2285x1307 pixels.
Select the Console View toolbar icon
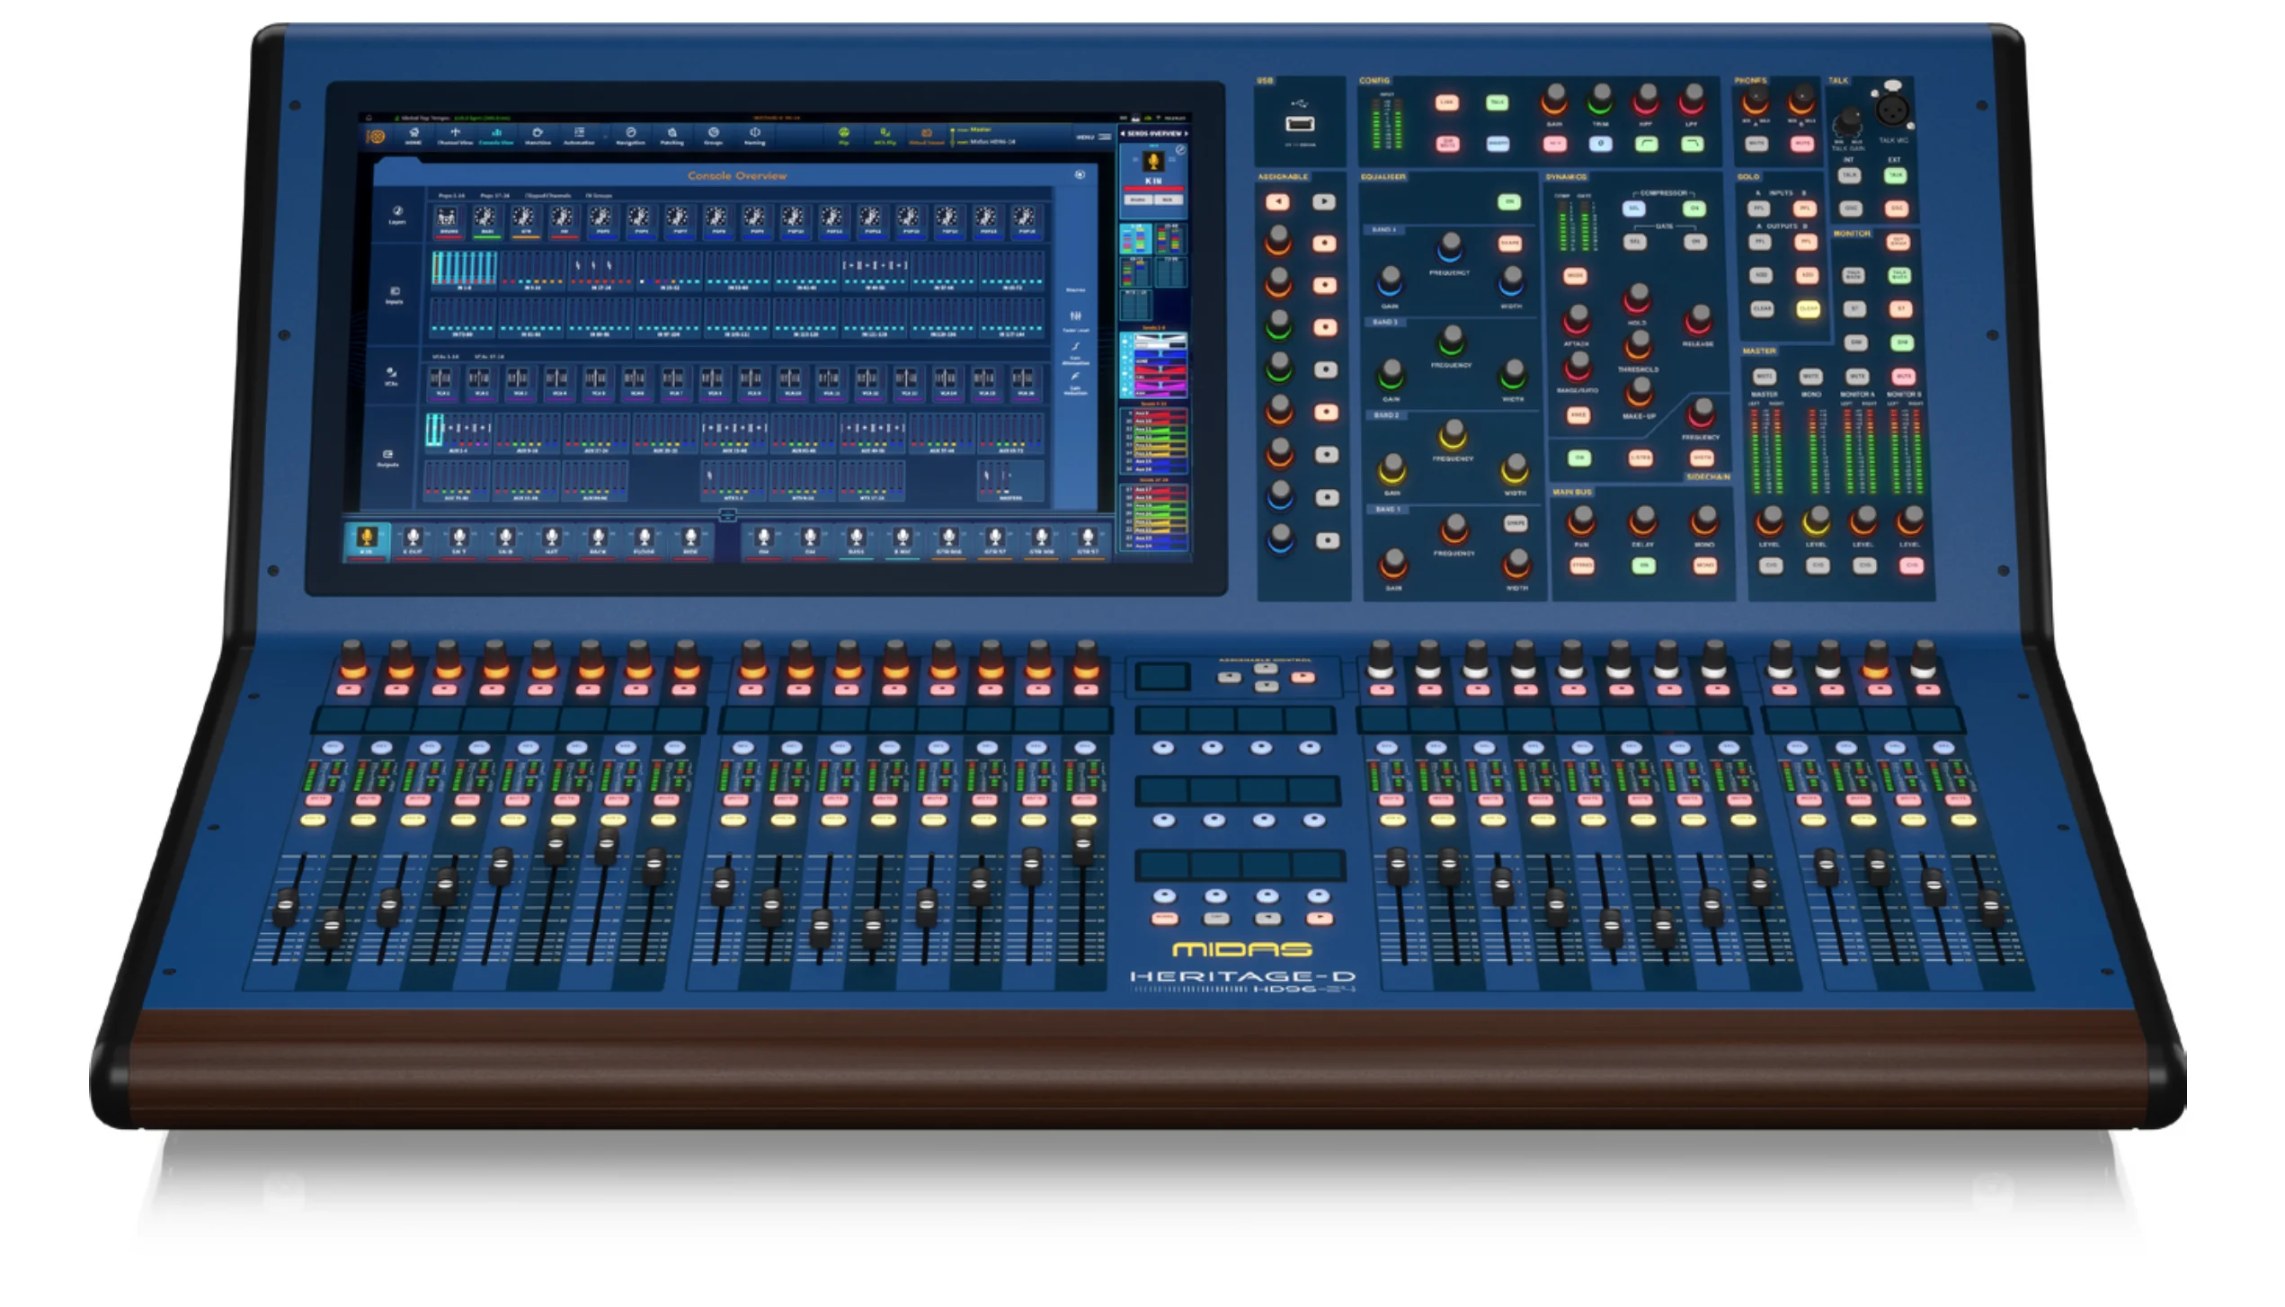496,136
